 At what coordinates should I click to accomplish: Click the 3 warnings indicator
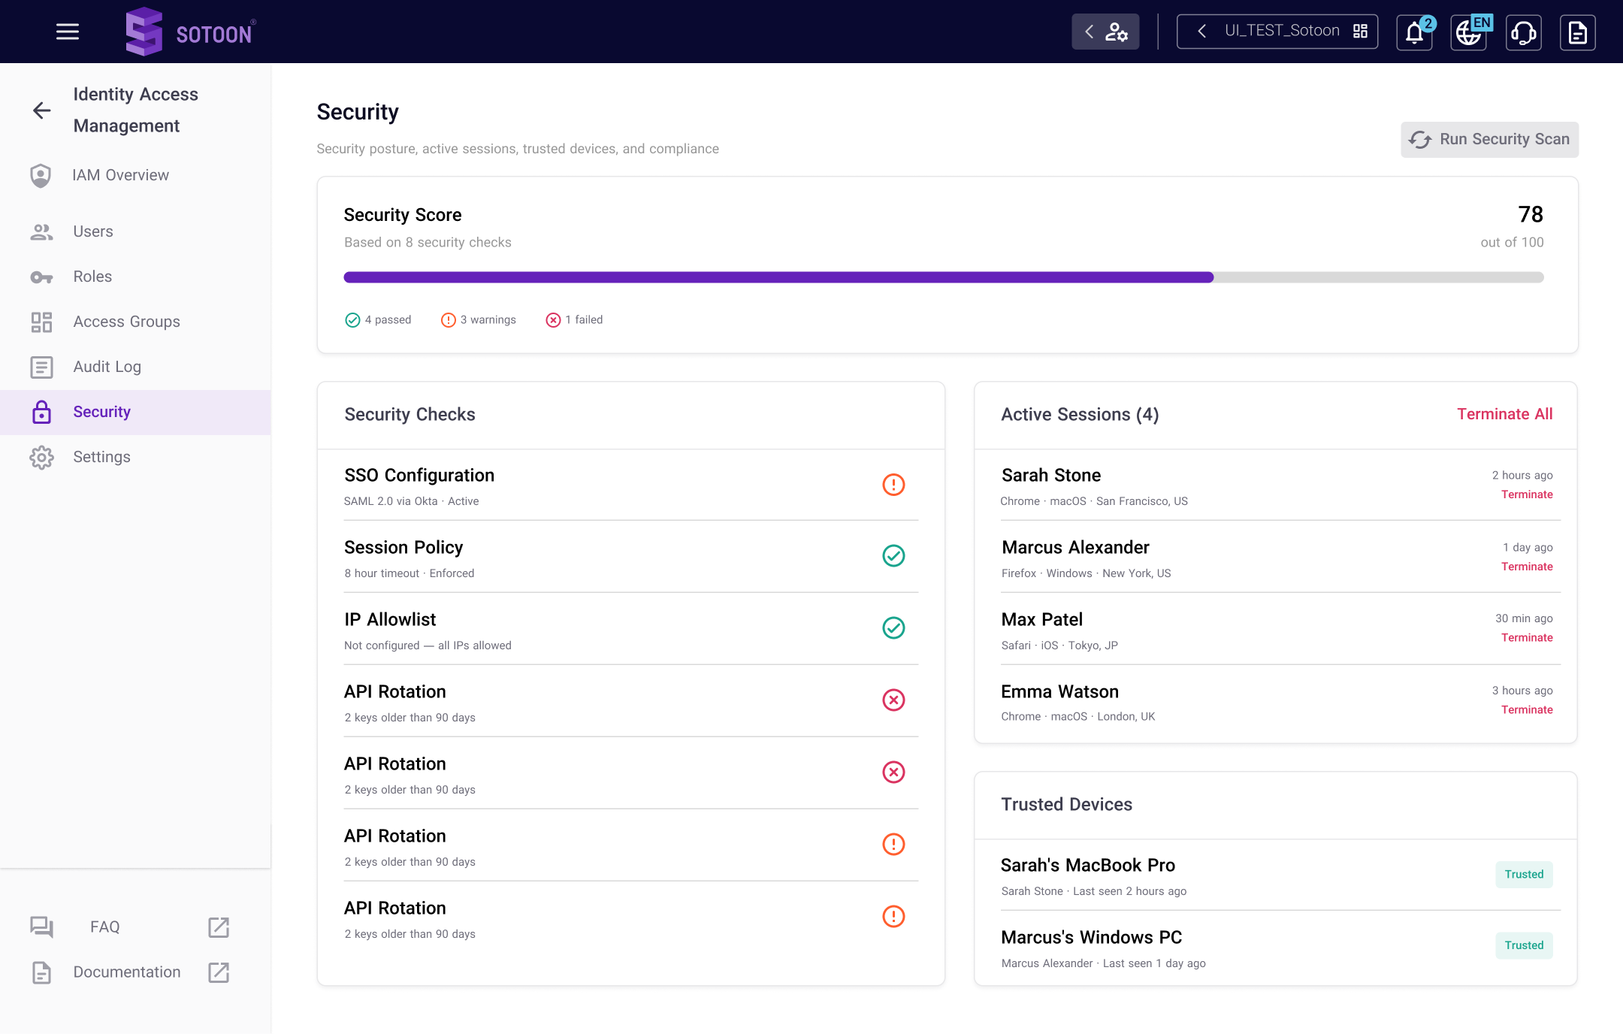[x=479, y=320]
